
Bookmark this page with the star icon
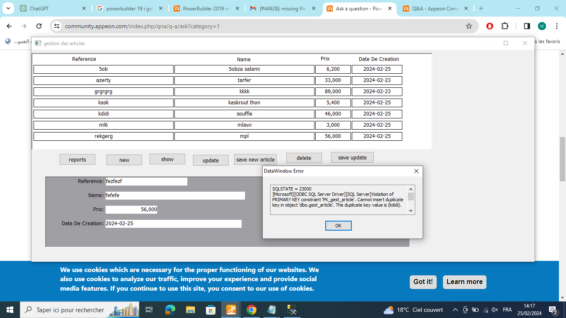click(469, 26)
